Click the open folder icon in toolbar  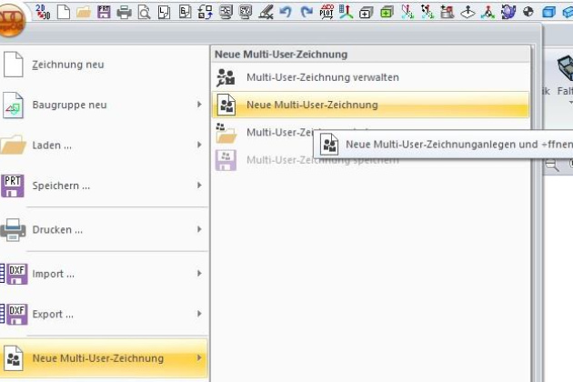[x=83, y=12]
